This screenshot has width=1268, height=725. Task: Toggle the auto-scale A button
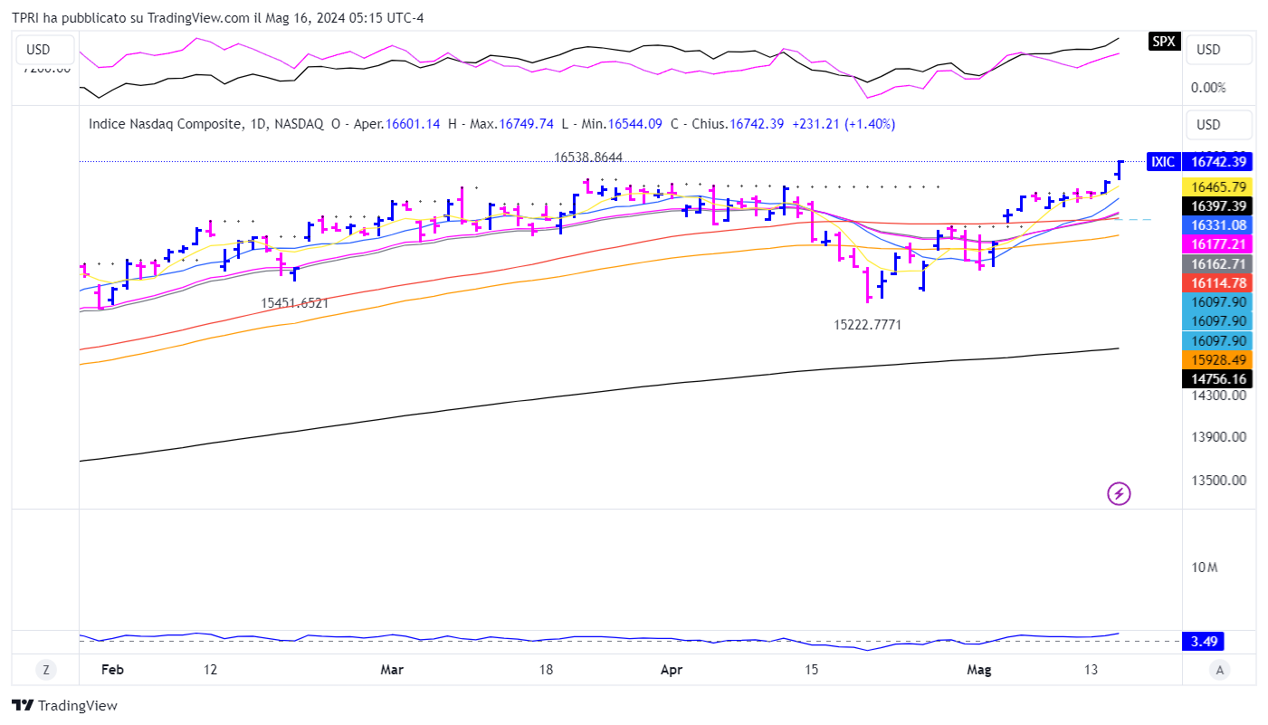click(1220, 670)
